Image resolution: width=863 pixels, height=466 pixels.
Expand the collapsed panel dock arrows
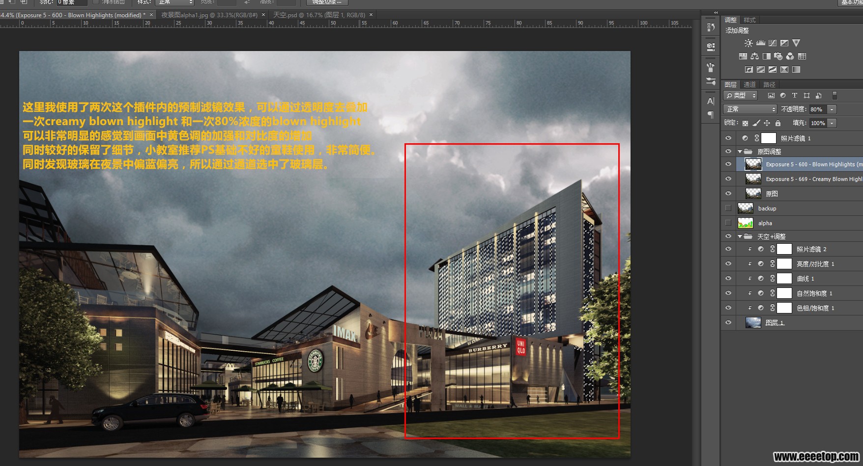[x=716, y=13]
